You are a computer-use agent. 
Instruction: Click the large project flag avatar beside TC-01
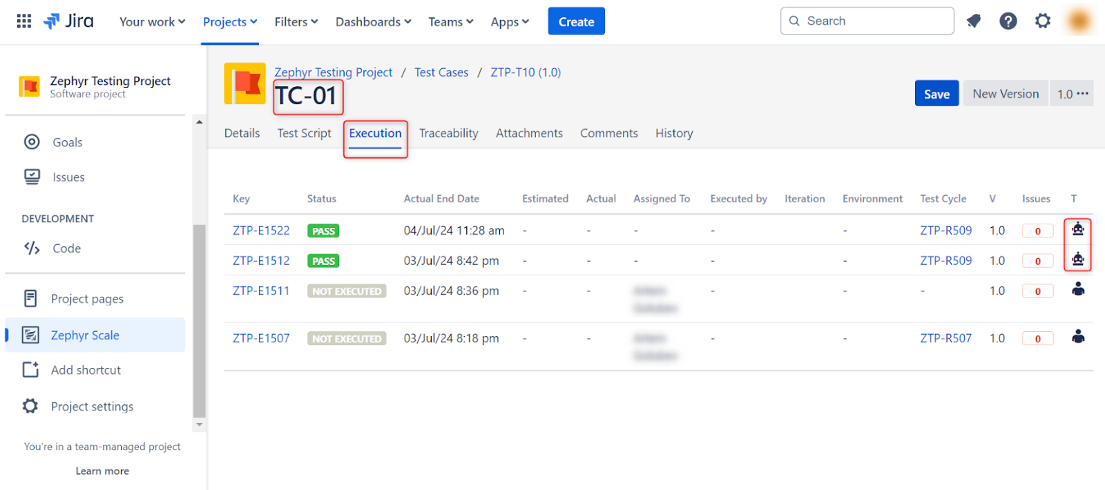click(x=244, y=84)
